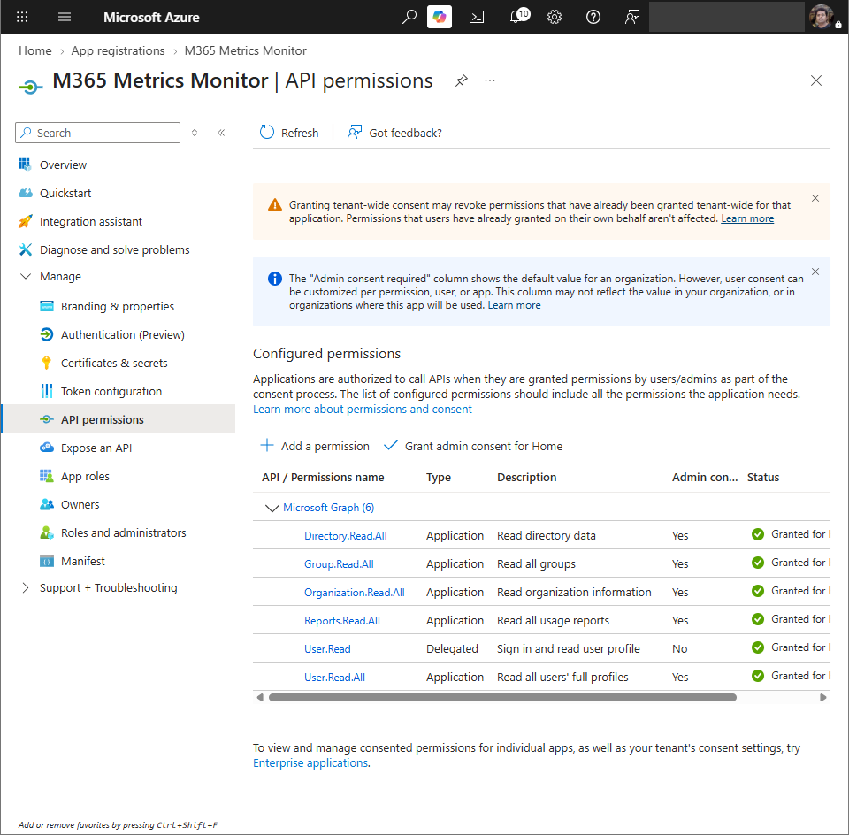Screen dimensions: 849x835
Task: Open App roles
Action: point(85,476)
